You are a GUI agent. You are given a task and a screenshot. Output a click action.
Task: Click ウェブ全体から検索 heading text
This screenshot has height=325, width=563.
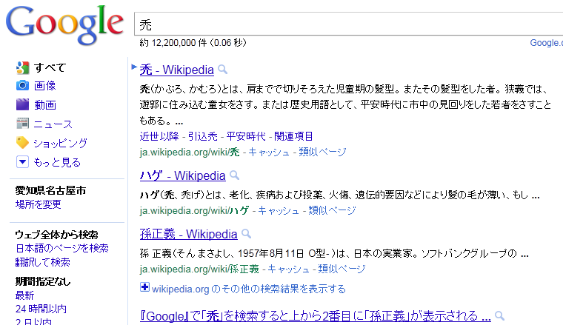pyautogui.click(x=57, y=235)
